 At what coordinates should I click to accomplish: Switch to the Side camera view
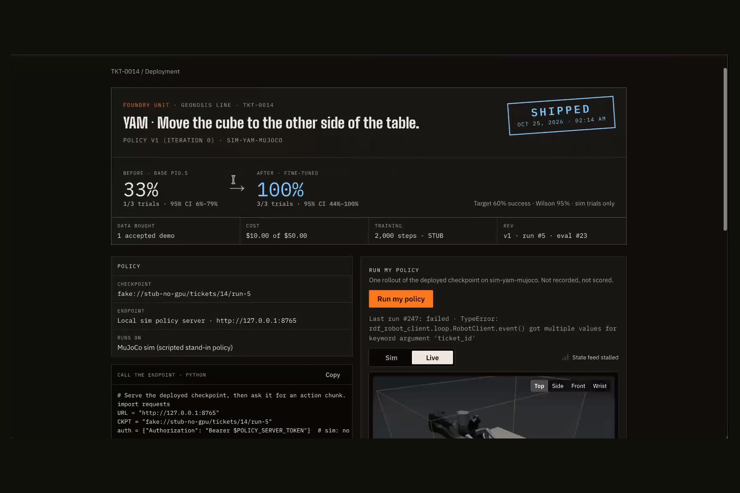[x=557, y=386]
